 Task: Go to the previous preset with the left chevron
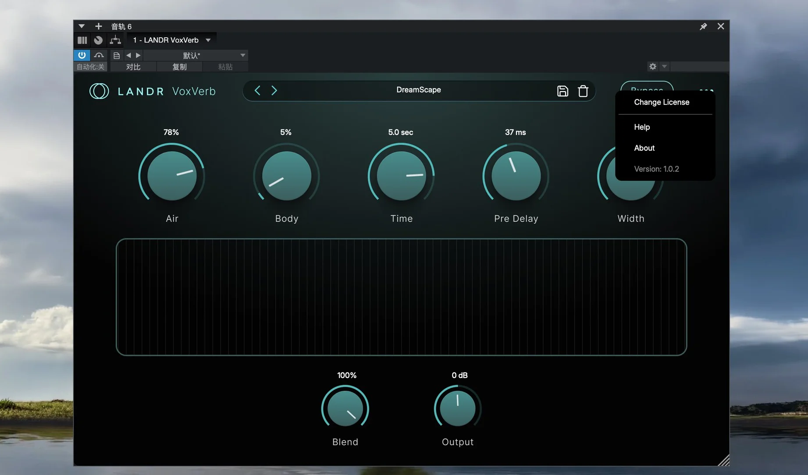257,90
